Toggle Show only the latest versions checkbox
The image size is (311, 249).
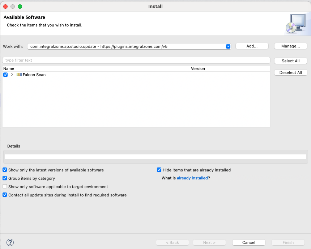(5, 170)
